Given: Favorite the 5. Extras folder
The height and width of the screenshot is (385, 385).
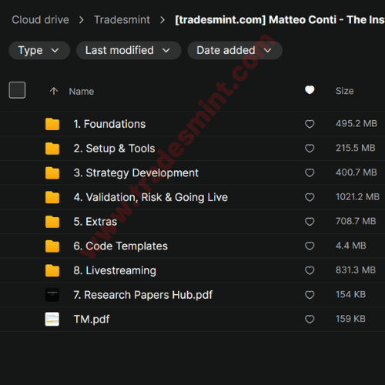Looking at the screenshot, I should click(x=310, y=222).
